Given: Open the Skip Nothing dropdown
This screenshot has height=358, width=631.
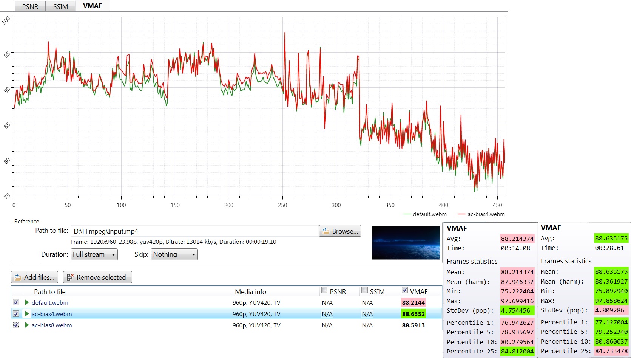Looking at the screenshot, I should click(174, 254).
